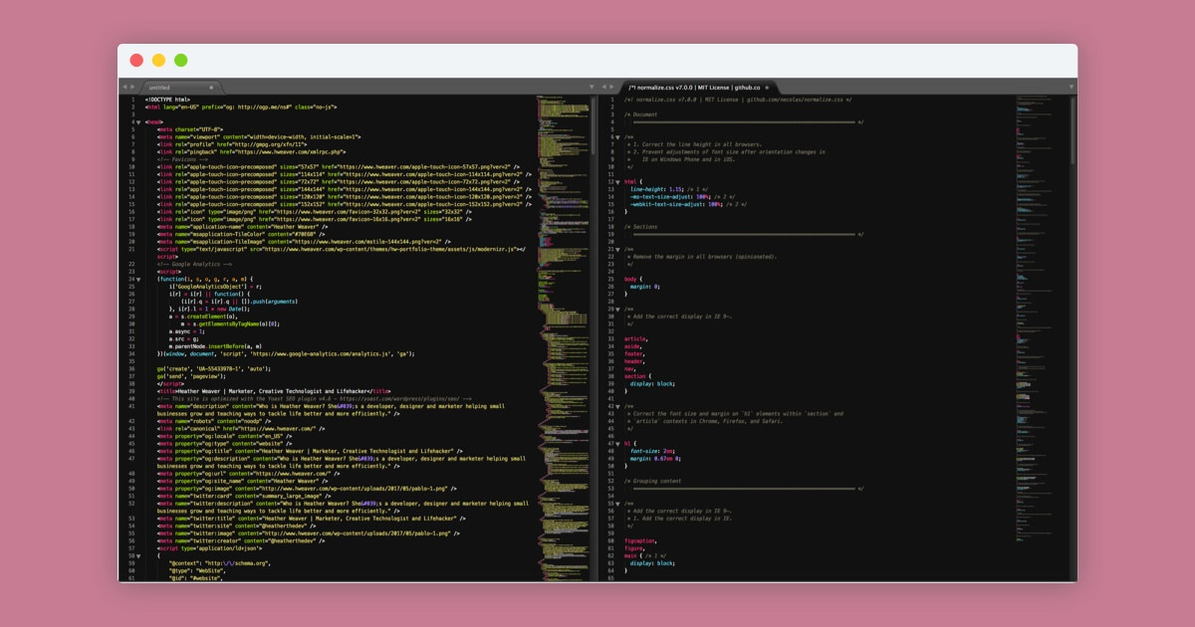Fold the comment at line 6 in normalize.css

pyautogui.click(x=617, y=136)
